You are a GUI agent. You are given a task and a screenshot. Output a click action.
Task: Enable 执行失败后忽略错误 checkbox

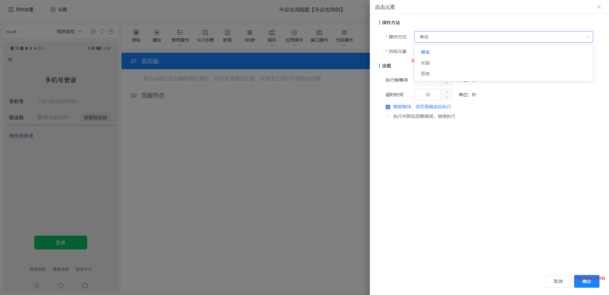388,117
